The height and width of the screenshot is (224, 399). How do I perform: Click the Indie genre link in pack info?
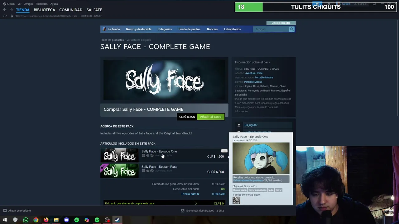point(260,73)
